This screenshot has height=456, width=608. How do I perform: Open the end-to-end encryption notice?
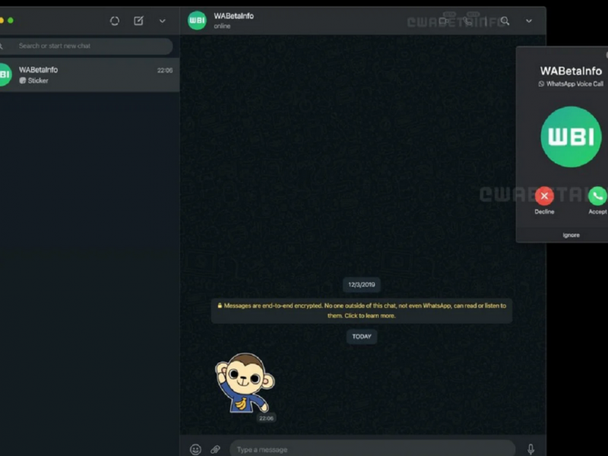[362, 311]
